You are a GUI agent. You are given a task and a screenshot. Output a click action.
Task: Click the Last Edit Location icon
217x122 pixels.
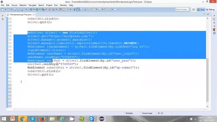105,9
